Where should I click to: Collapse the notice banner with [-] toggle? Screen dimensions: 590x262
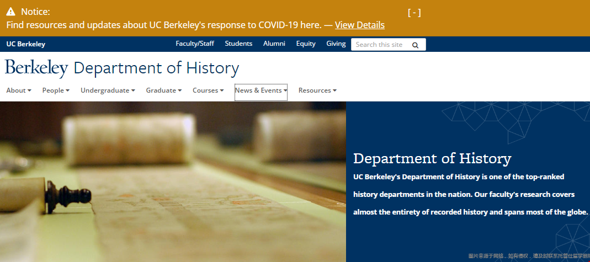414,12
